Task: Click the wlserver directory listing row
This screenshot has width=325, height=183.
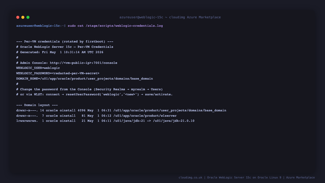Action: [96, 116]
